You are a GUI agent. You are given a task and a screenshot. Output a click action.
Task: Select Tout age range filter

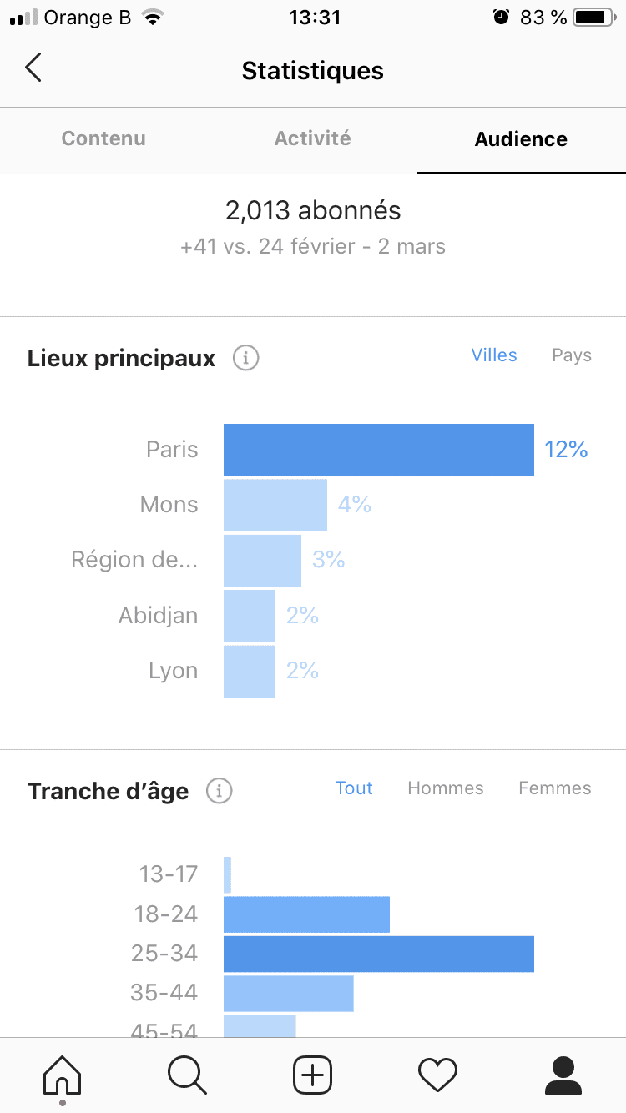(354, 788)
